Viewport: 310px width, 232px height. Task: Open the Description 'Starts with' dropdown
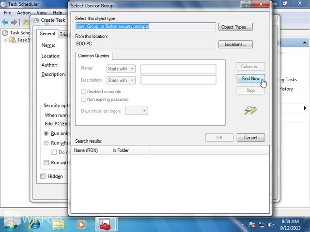click(x=121, y=80)
